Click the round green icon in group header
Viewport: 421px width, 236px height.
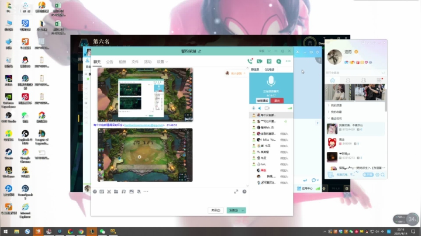coord(279,61)
